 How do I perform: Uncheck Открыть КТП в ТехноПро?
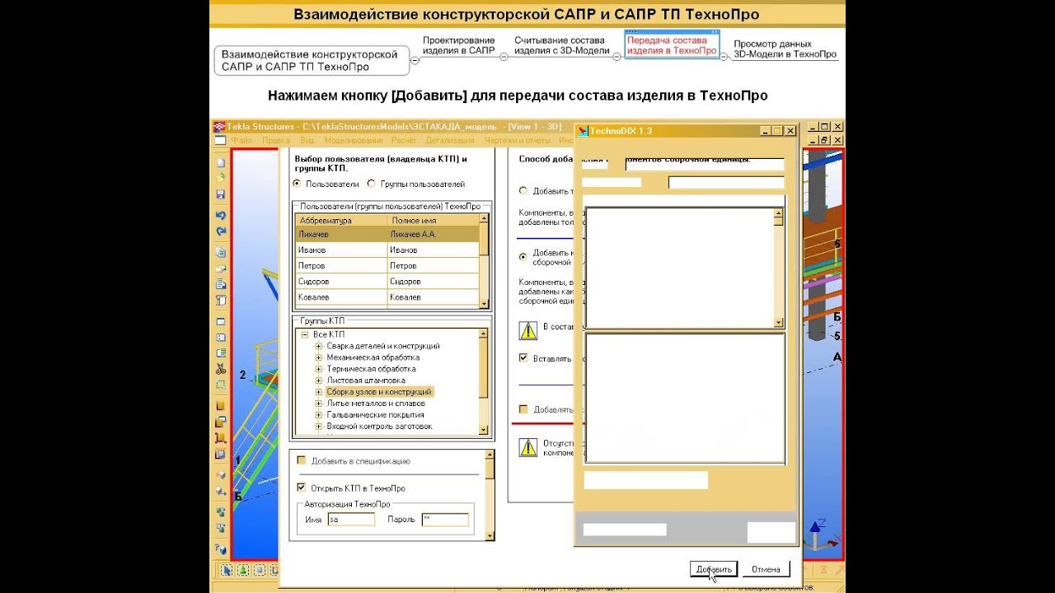(x=301, y=488)
